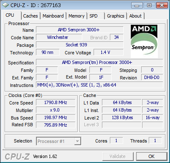Show the About tab
170x163 pixels.
pos(135,16)
